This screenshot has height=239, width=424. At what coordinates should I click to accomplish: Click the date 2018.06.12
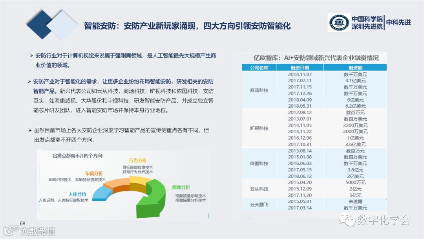(300, 176)
